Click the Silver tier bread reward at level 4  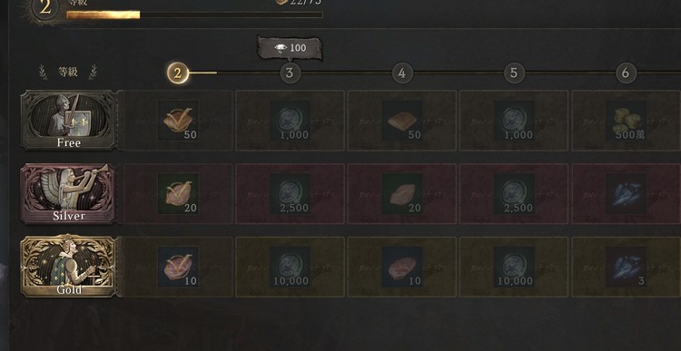(401, 193)
